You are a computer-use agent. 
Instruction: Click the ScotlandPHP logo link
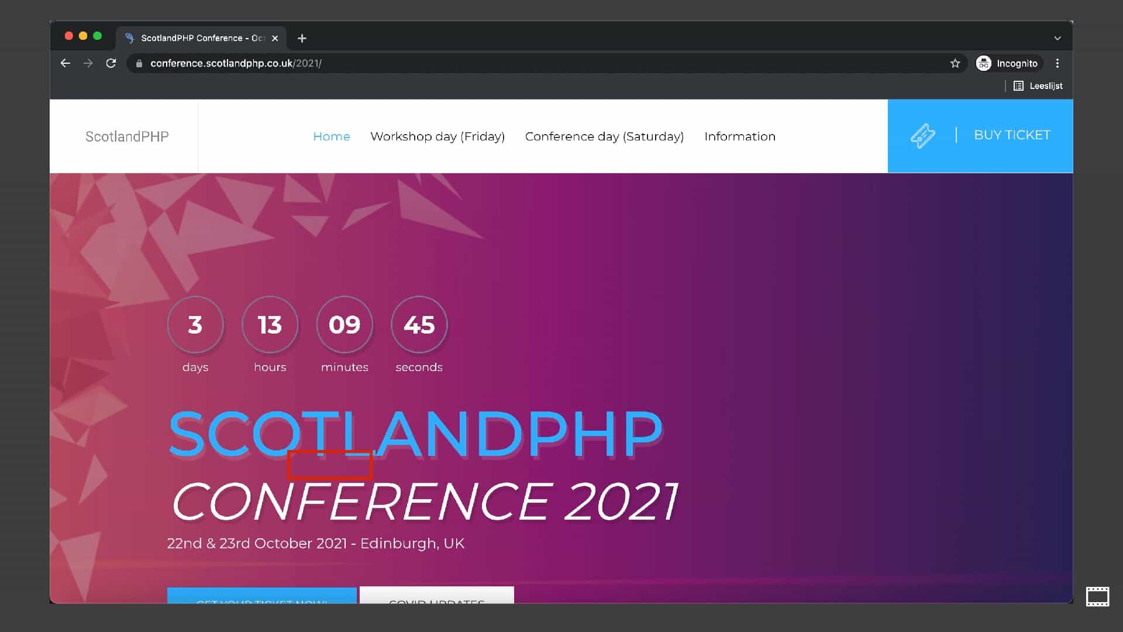[127, 136]
